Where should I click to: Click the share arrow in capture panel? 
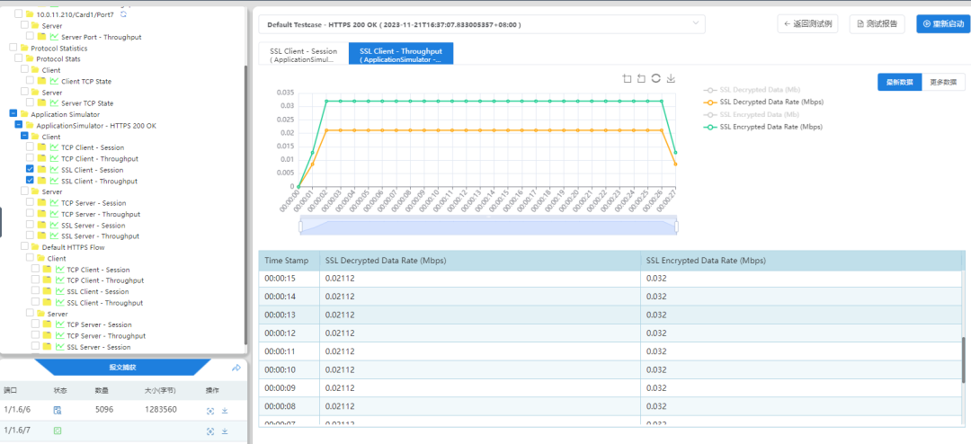tap(236, 368)
